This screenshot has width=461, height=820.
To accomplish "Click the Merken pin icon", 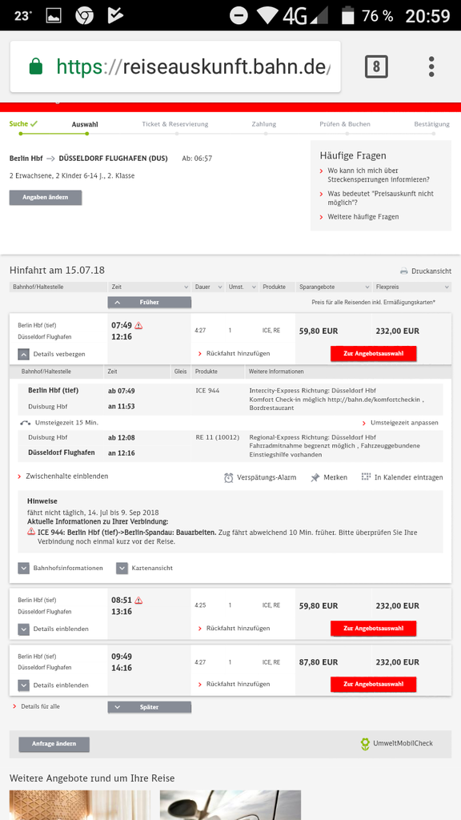I will click(315, 477).
